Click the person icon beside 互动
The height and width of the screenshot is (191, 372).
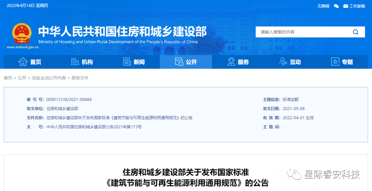(x=283, y=62)
